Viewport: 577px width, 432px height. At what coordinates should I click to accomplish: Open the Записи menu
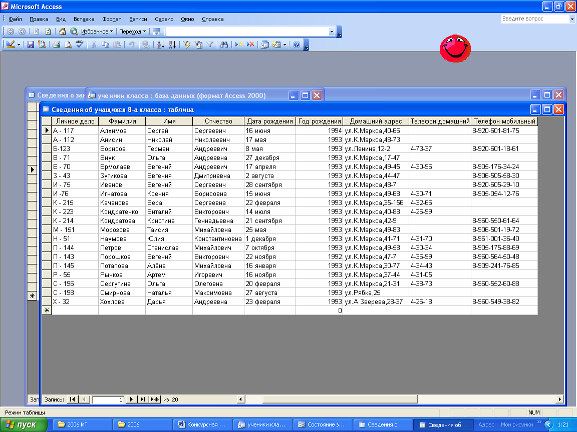[x=138, y=19]
